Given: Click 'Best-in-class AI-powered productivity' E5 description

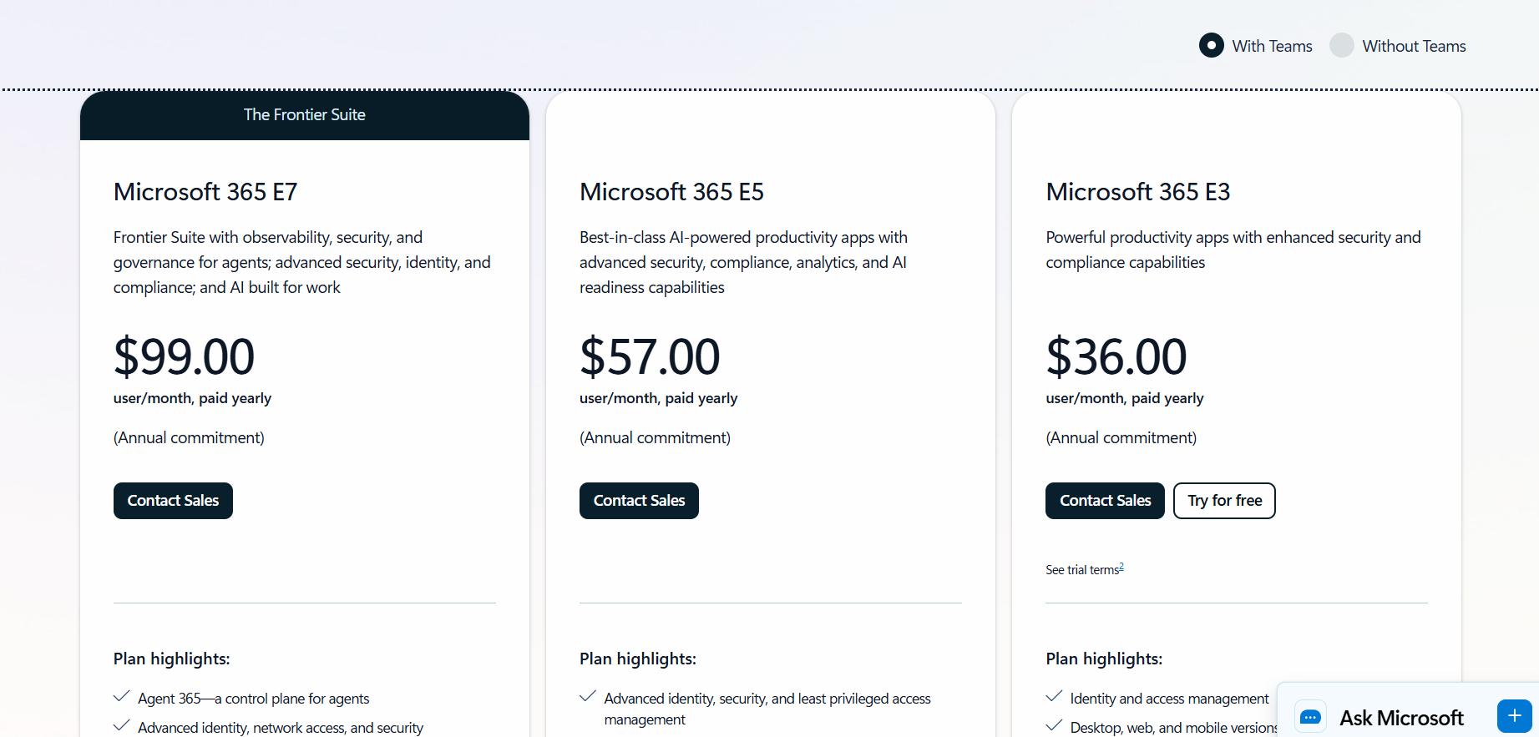Looking at the screenshot, I should (743, 262).
